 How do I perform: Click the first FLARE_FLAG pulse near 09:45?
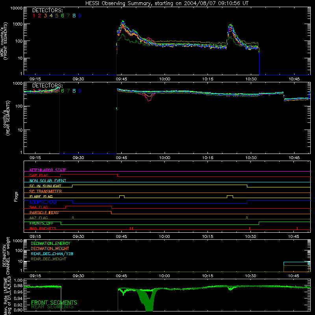(122, 196)
